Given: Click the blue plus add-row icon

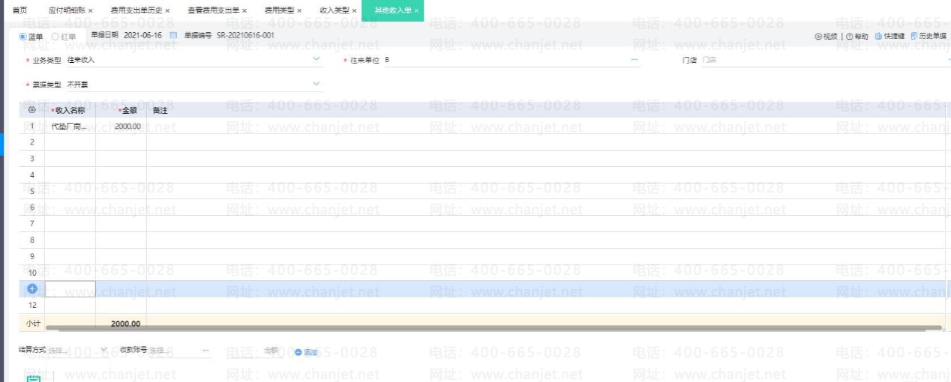Looking at the screenshot, I should pos(32,288).
